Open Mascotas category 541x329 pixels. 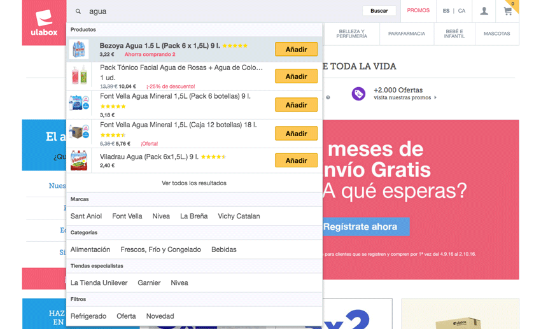point(496,34)
